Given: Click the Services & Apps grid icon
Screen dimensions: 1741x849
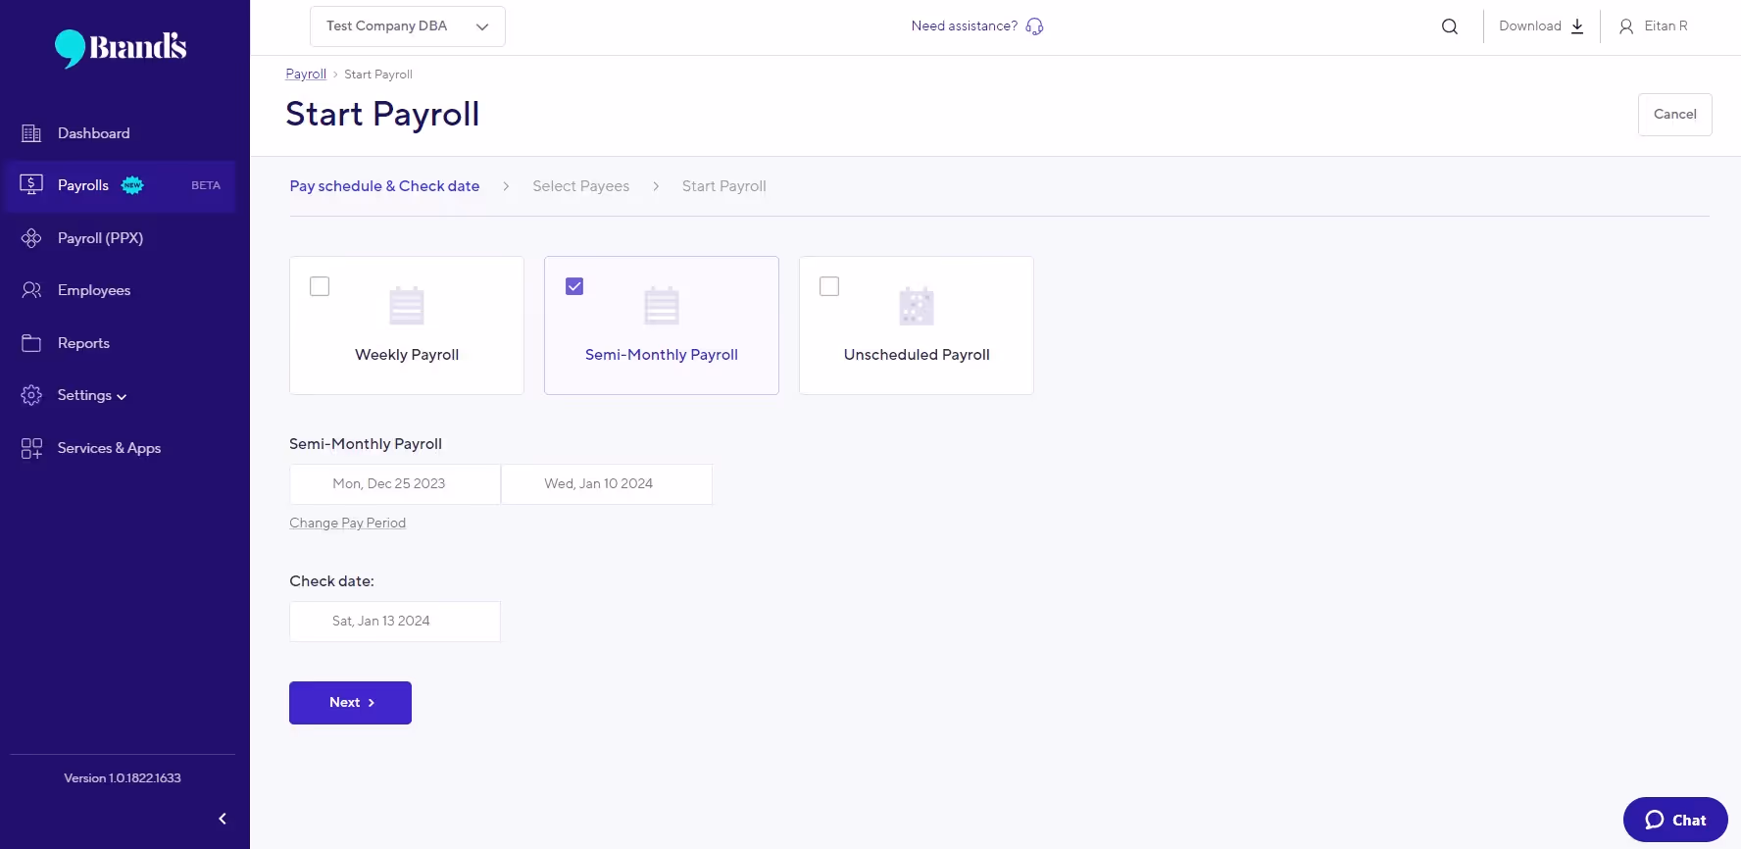Looking at the screenshot, I should tap(31, 448).
